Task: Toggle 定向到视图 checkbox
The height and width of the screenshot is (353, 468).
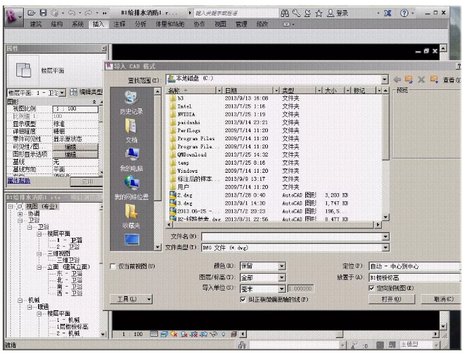Action: [x=371, y=288]
